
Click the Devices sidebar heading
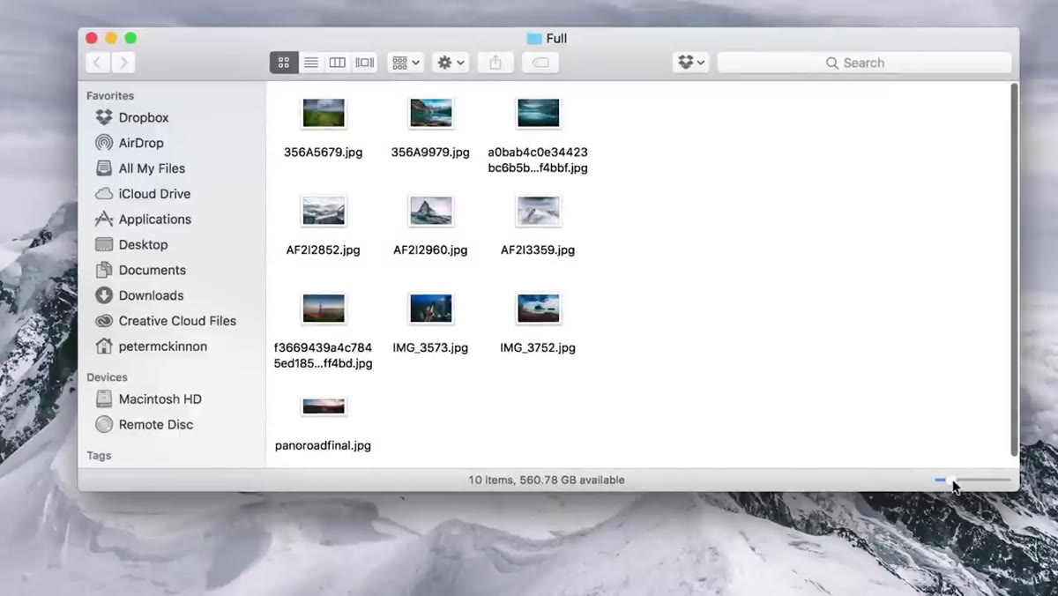(x=107, y=377)
